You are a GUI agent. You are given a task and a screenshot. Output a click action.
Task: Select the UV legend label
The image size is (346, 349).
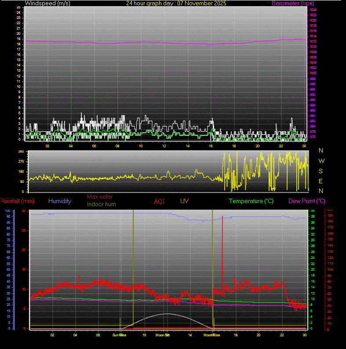185,200
